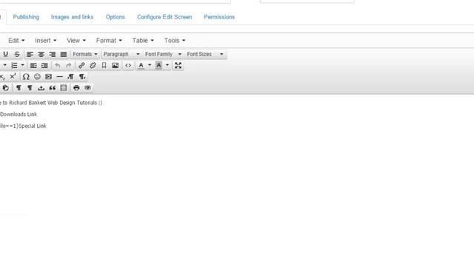Set left-to-right text direction
This screenshot has height=266, width=474.
click(71, 77)
